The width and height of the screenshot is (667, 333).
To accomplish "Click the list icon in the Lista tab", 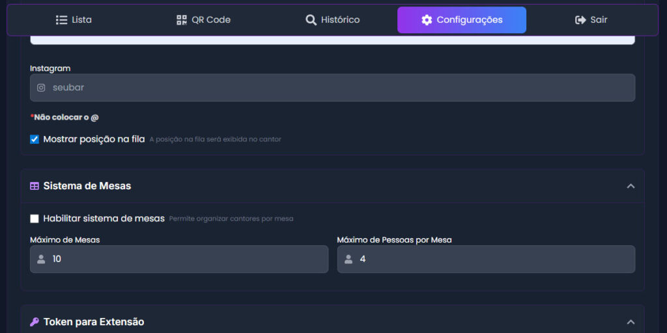I will [62, 20].
